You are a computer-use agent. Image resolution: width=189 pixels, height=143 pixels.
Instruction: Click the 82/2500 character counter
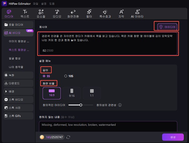pos(48,50)
